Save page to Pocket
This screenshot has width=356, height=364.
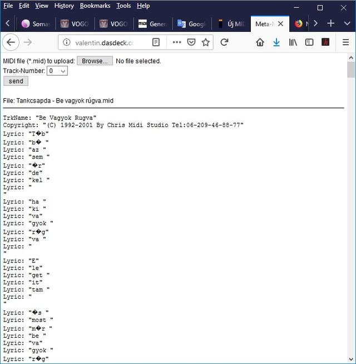coord(191,42)
